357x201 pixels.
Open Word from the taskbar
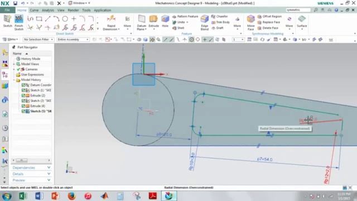[39, 196]
